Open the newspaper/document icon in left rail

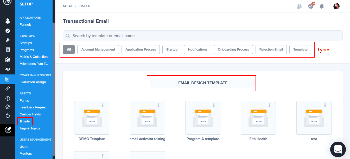pos(8,50)
